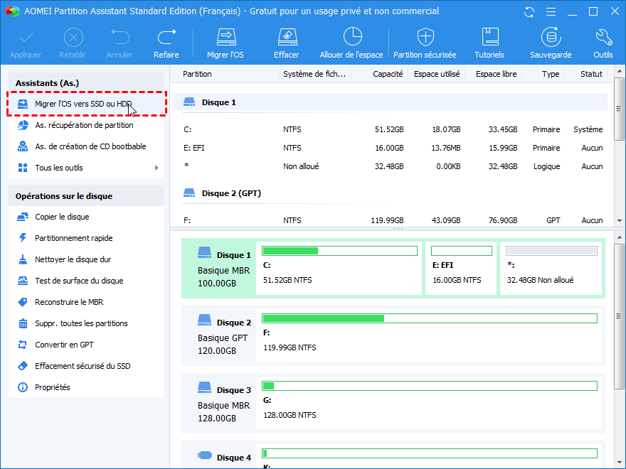This screenshot has height=469, width=626.
Task: Select Migrer l'OS vers SSD ou HDD
Action: pos(84,104)
